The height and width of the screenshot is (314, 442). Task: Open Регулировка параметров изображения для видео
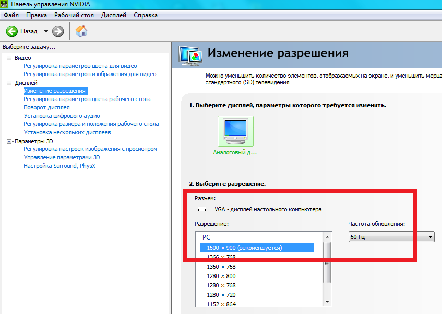click(90, 74)
